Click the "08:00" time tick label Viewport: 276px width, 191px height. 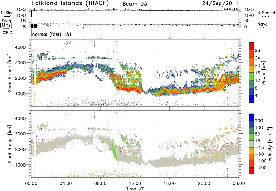(100, 184)
